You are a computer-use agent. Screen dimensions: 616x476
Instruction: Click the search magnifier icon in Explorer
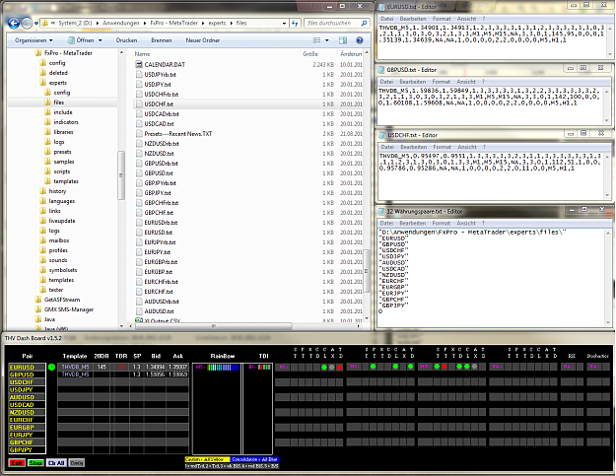click(x=364, y=24)
